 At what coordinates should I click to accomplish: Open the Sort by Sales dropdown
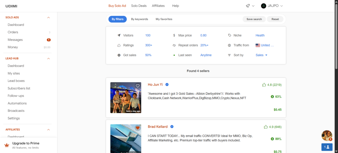[x=261, y=55]
